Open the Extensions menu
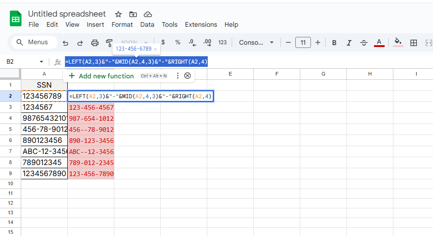433x236 pixels. tap(201, 24)
